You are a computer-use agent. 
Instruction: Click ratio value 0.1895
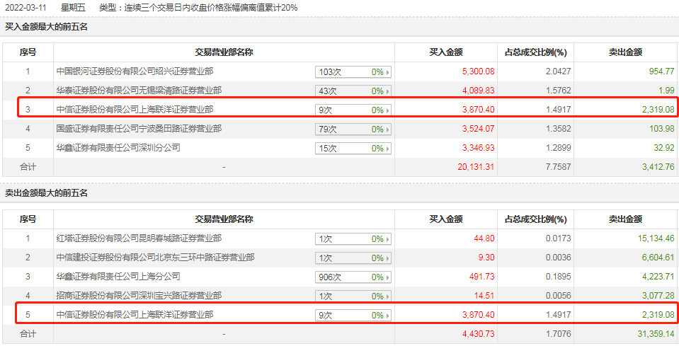(558, 277)
